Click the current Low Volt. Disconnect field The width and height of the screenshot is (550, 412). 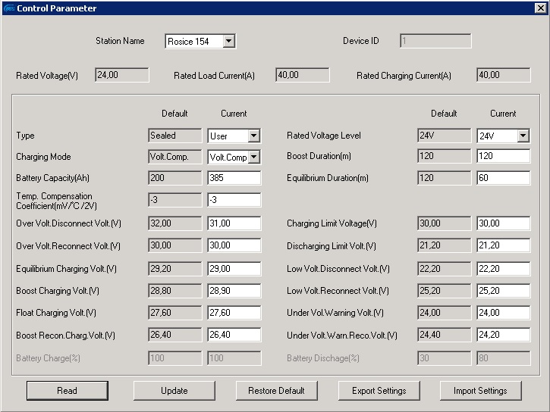[x=503, y=269]
